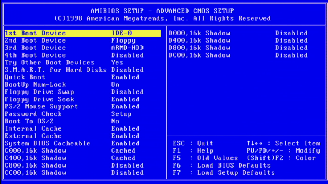Select the DC00,16k Shadow entry
The image size is (328, 184).
coord(199,55)
